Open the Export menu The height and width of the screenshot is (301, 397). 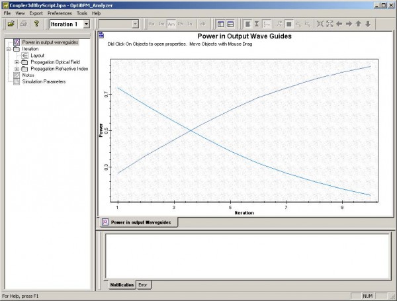(36, 13)
